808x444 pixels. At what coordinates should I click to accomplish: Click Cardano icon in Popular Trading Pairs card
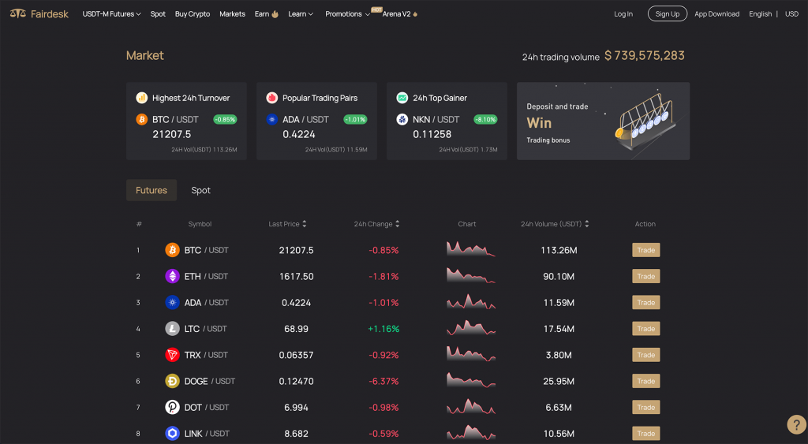[x=272, y=120]
